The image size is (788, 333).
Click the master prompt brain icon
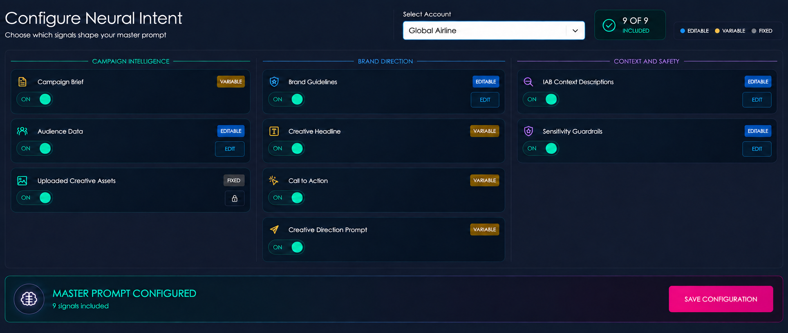click(29, 299)
